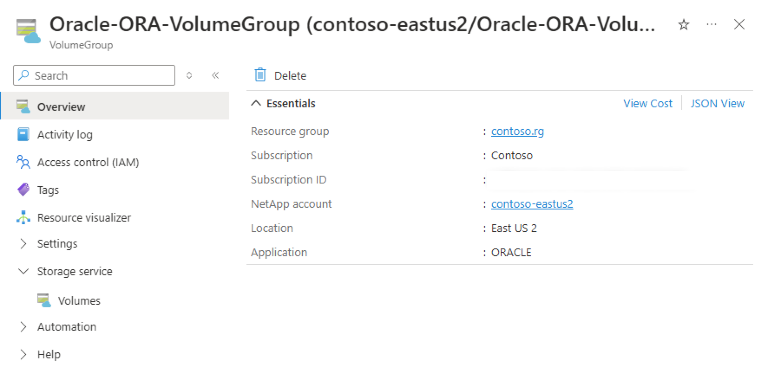This screenshot has width=768, height=380.
Task: Click the Application value ORACLE
Action: (x=511, y=252)
